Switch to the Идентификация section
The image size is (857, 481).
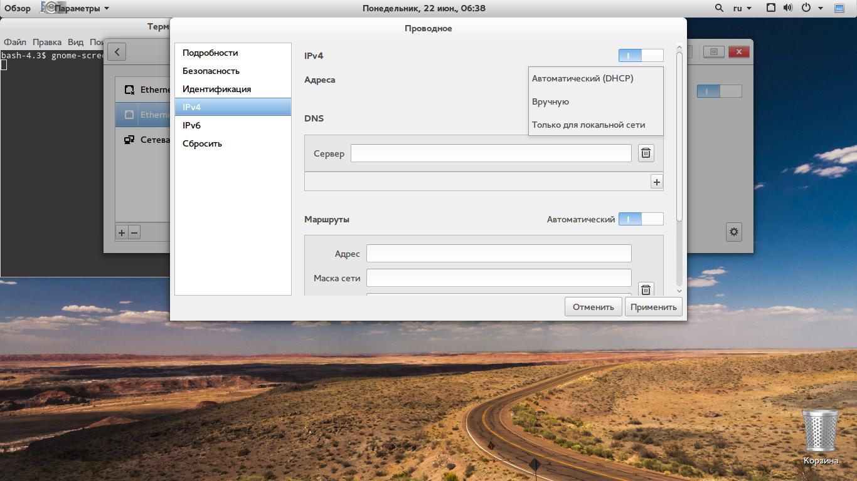(x=233, y=89)
